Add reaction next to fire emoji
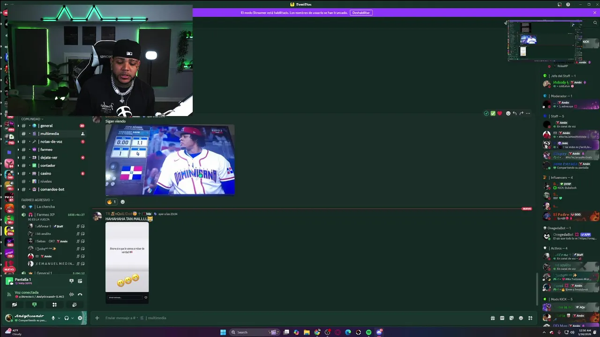The height and width of the screenshot is (337, 600). pyautogui.click(x=123, y=202)
